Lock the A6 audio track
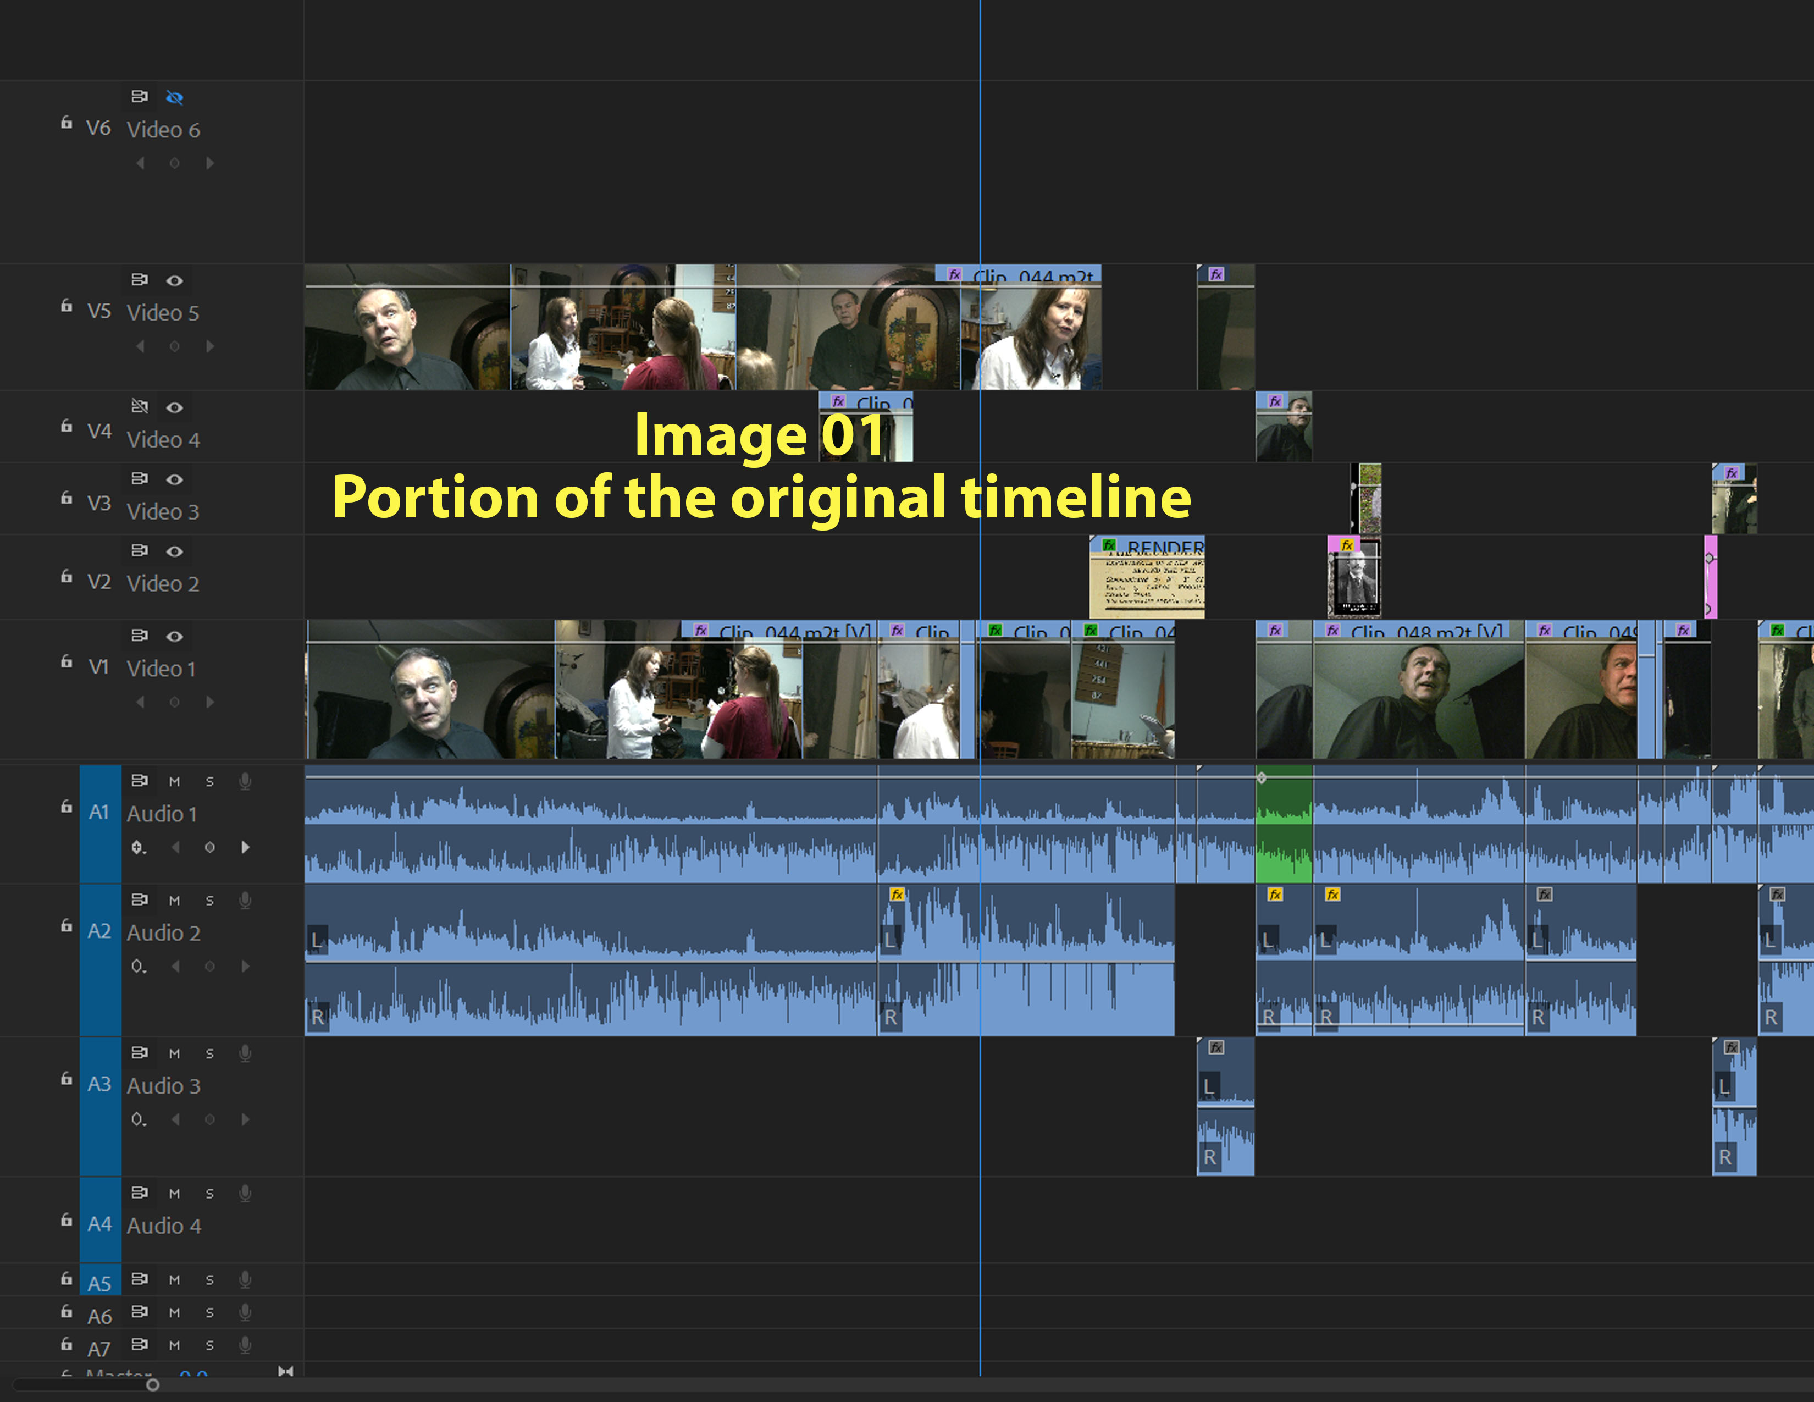The width and height of the screenshot is (1814, 1402). click(67, 1311)
